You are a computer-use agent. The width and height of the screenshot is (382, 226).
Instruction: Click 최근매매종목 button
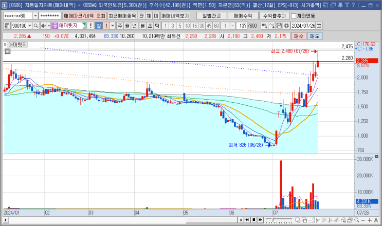(122, 16)
